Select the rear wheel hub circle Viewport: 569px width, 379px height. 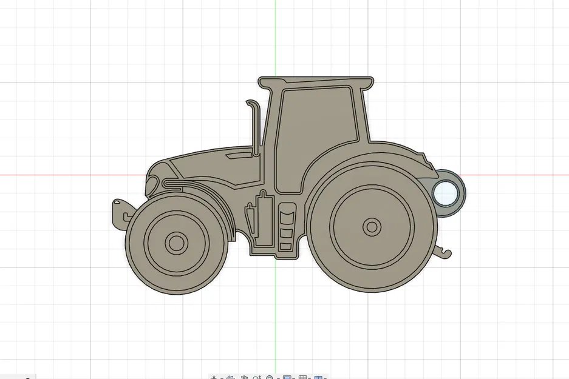pyautogui.click(x=370, y=226)
